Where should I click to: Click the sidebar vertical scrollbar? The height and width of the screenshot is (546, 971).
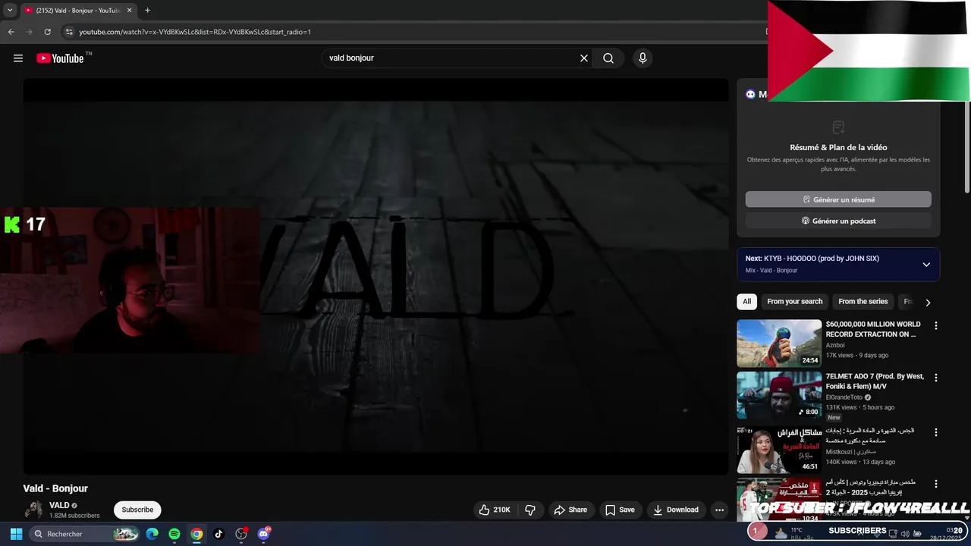(967, 148)
